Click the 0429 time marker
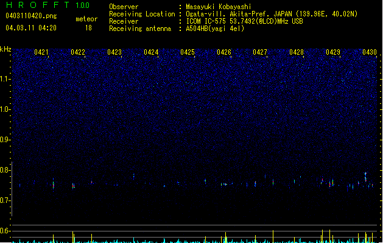The image size is (383, 243). point(333,52)
